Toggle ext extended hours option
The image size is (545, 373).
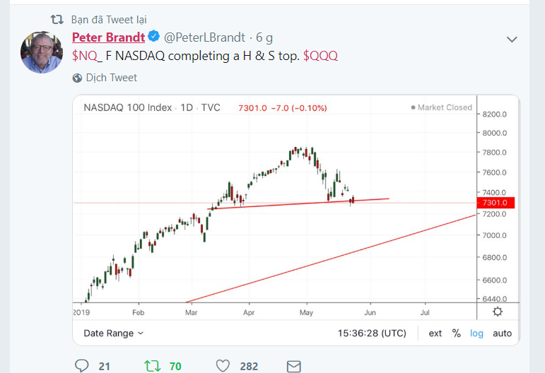point(435,333)
